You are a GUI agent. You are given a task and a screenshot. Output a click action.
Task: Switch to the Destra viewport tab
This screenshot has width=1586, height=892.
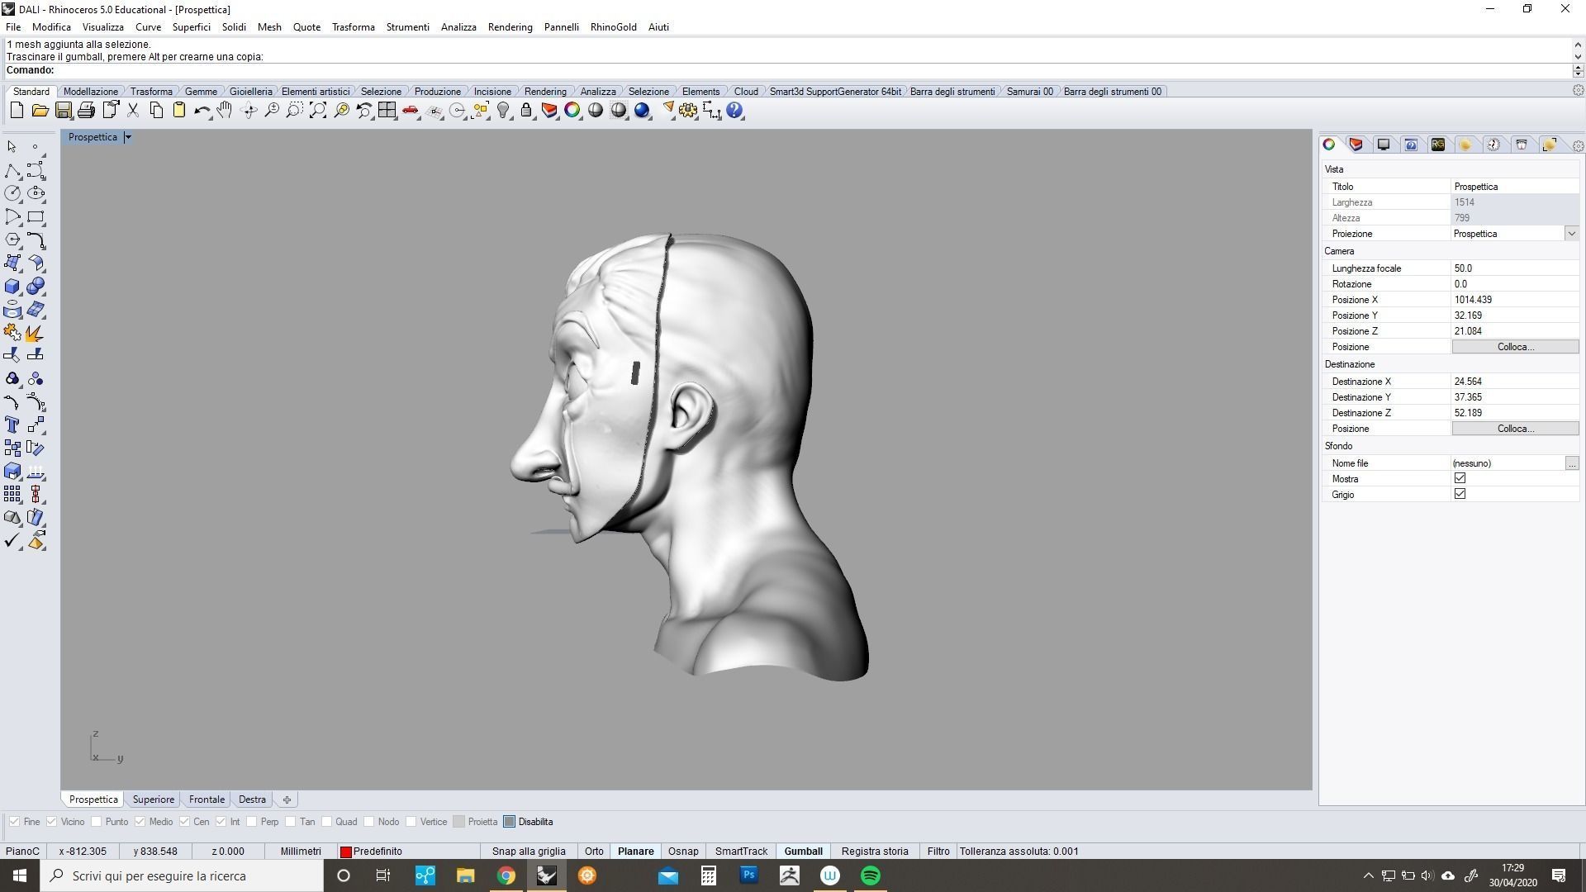point(252,799)
